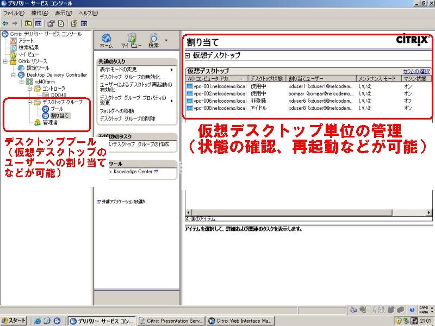Select the 設定ツール tree node

coord(38,68)
